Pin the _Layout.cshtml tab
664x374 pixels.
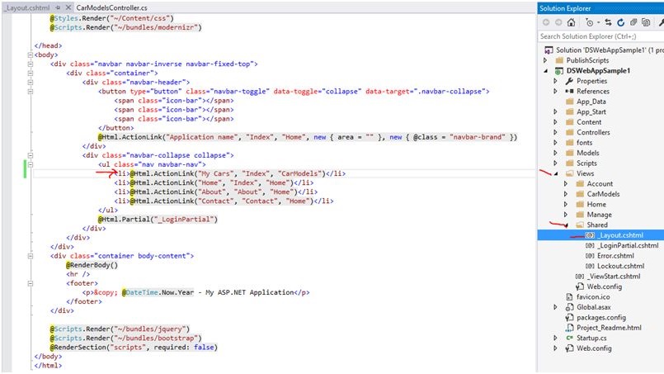pos(59,7)
